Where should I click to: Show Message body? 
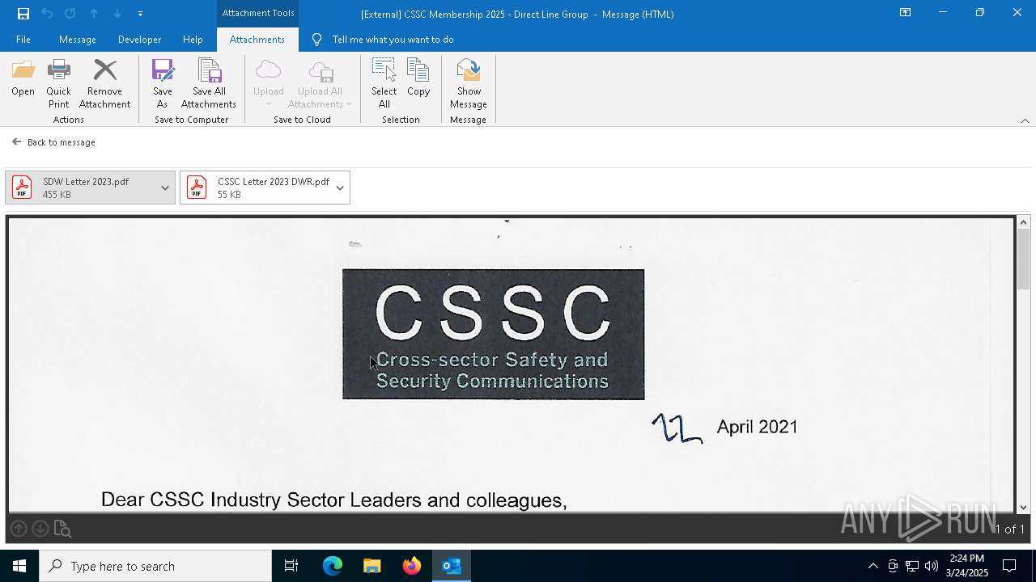click(469, 84)
